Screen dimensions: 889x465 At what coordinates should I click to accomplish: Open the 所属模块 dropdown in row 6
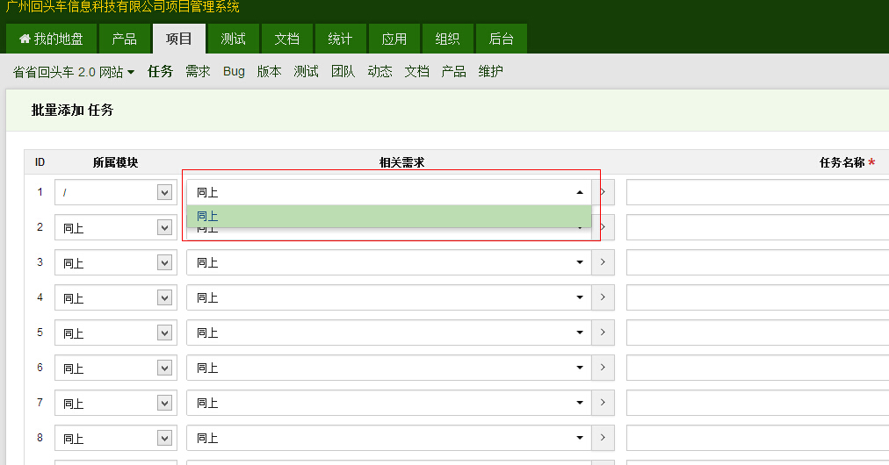[116, 368]
